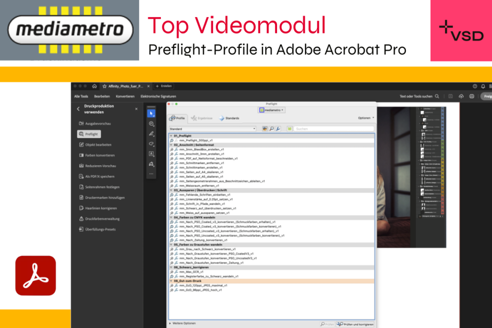Select the wrench fixups filter icon
The image size is (492, 328).
click(278, 129)
